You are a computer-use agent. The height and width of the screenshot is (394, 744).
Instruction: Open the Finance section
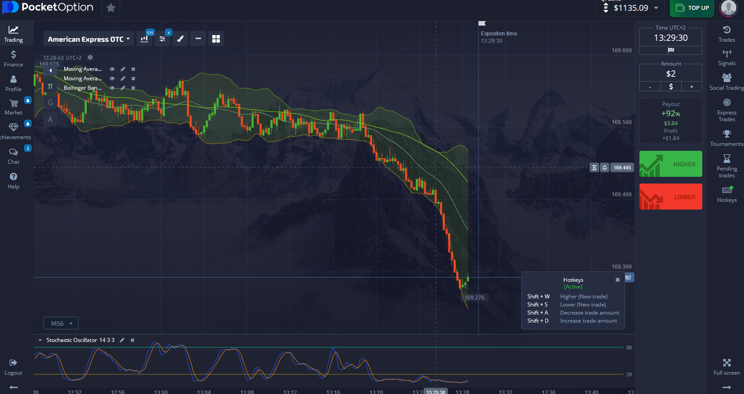(x=13, y=59)
